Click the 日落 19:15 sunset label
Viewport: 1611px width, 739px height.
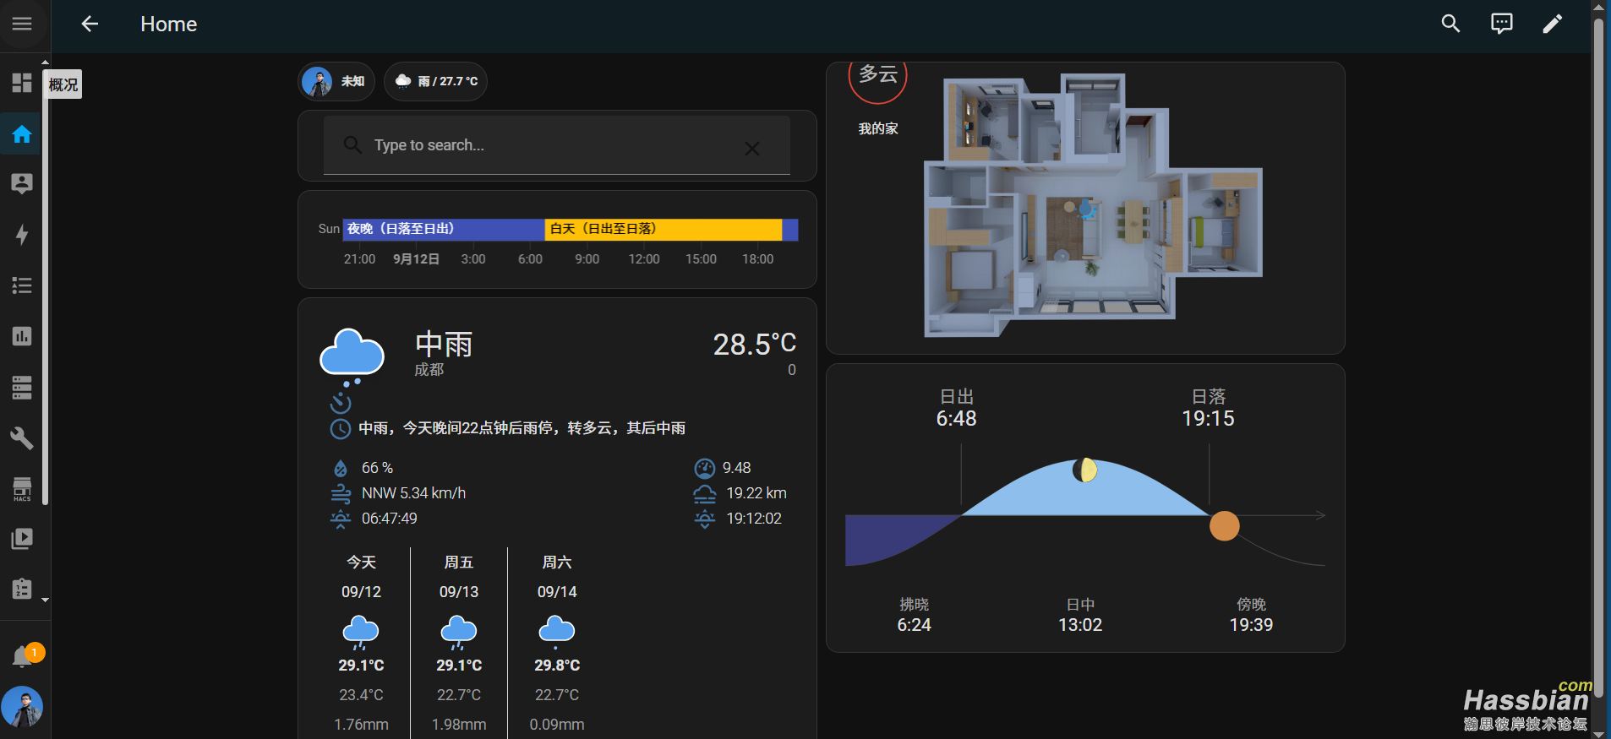click(1208, 408)
